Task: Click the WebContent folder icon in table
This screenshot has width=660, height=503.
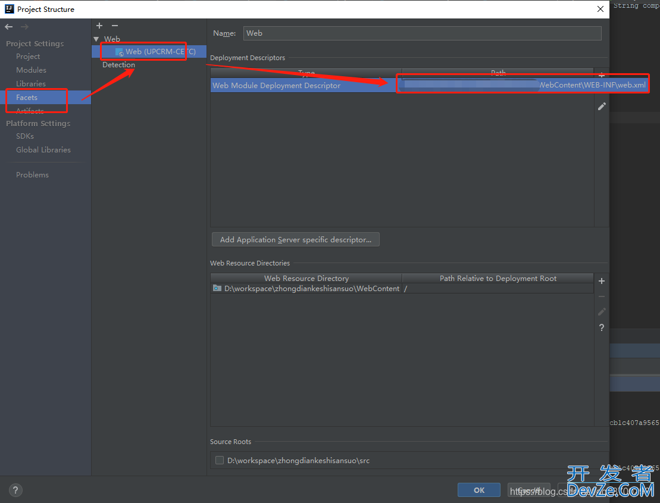Action: 217,288
